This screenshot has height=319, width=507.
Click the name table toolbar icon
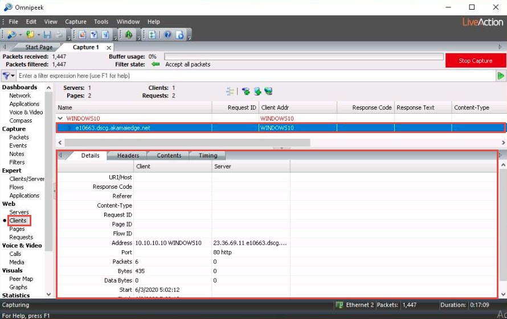[x=105, y=34]
